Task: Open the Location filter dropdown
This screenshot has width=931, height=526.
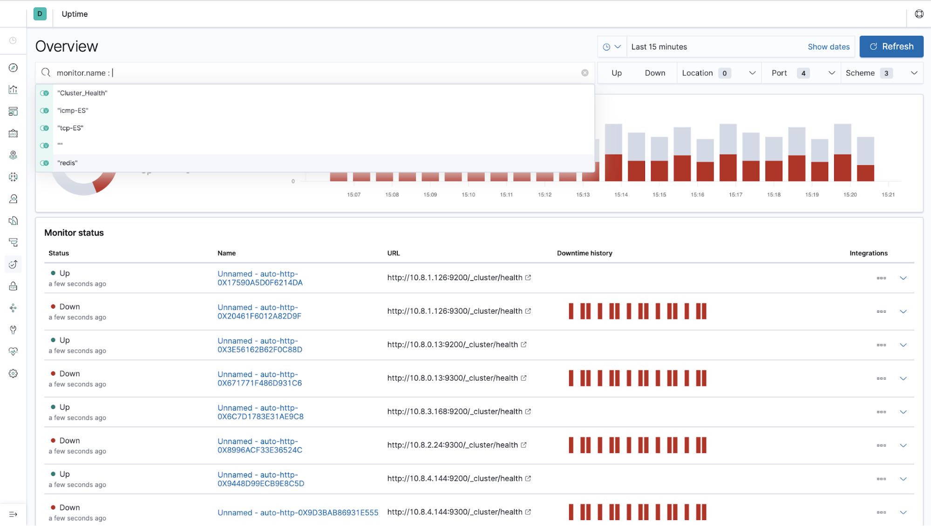Action: coord(719,73)
